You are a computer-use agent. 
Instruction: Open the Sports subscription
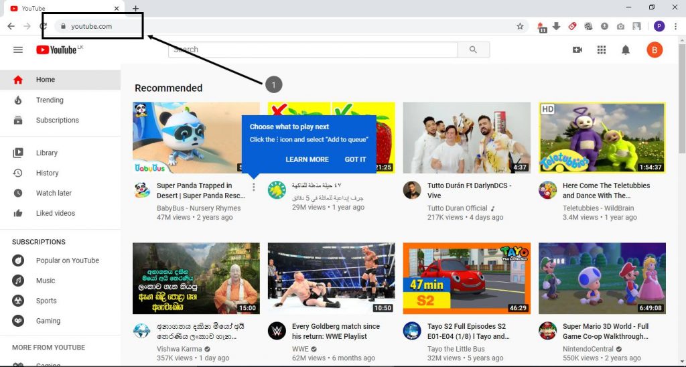pyautogui.click(x=60, y=301)
